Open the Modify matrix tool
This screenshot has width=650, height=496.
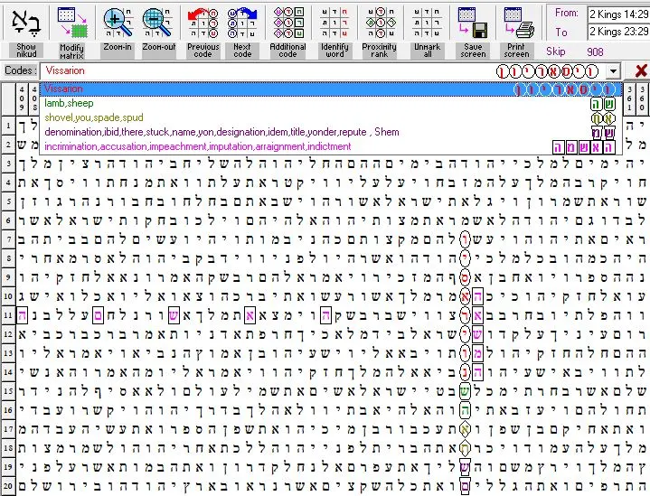72,23
